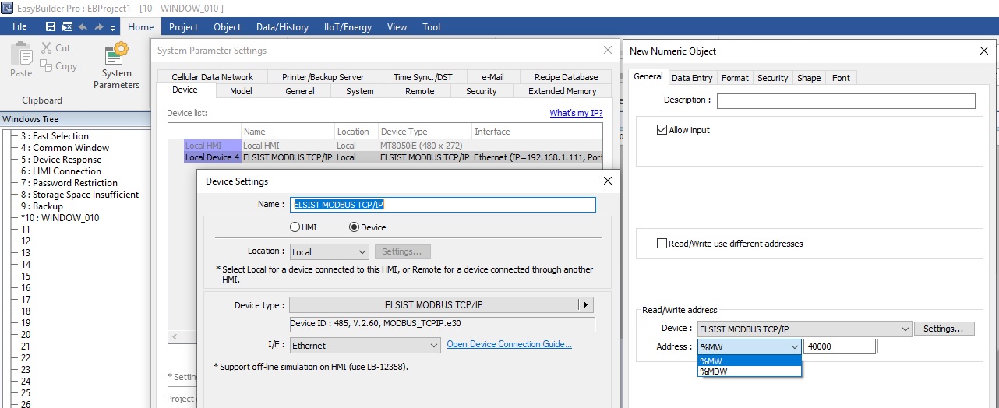Open the Data/History ribbon tab

tap(282, 27)
